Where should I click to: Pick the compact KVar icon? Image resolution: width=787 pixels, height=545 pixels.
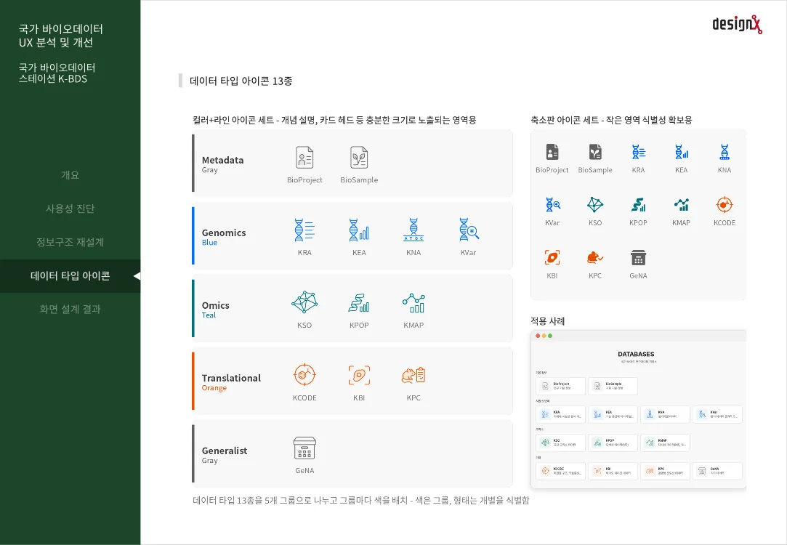552,204
